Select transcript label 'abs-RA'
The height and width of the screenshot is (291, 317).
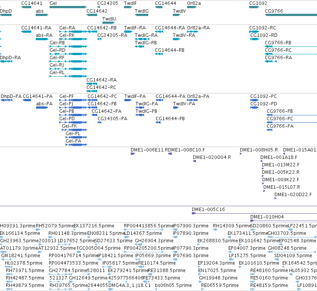pyautogui.click(x=44, y=35)
